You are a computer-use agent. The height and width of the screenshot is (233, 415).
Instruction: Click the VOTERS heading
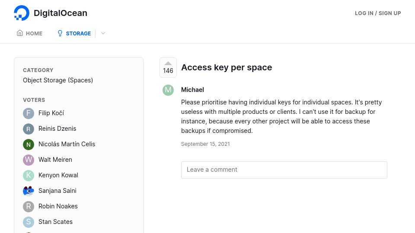(x=34, y=100)
